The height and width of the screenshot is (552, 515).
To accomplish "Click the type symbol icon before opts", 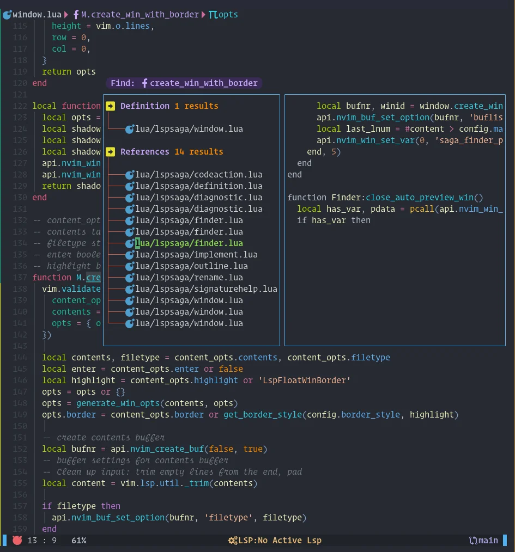I will (213, 14).
